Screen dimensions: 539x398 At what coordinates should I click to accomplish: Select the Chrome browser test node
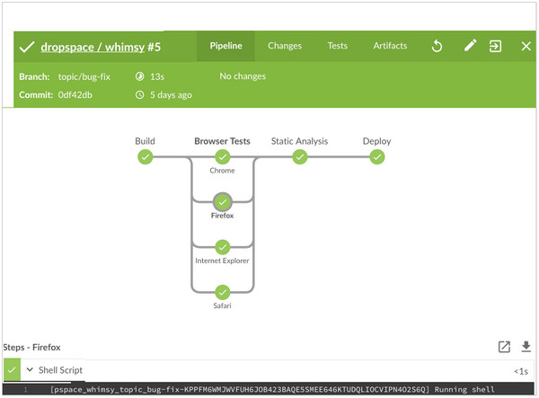coord(223,157)
